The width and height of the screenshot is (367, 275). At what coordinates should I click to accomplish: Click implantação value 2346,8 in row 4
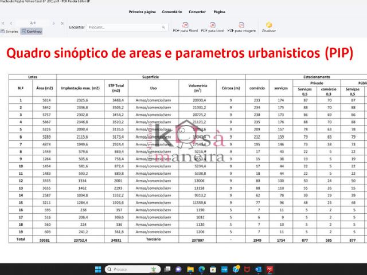(x=82, y=122)
